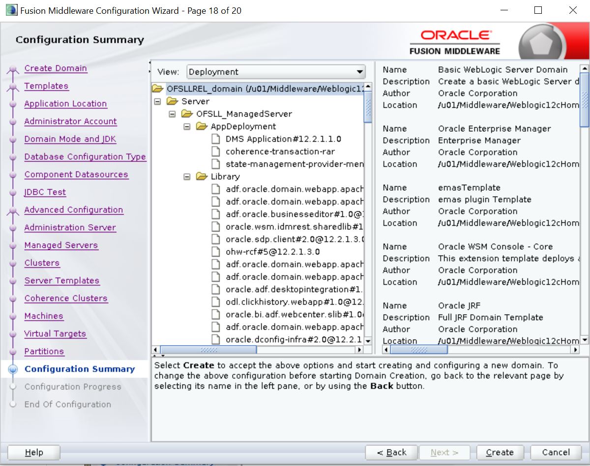Go to Create Domain step

click(x=56, y=68)
